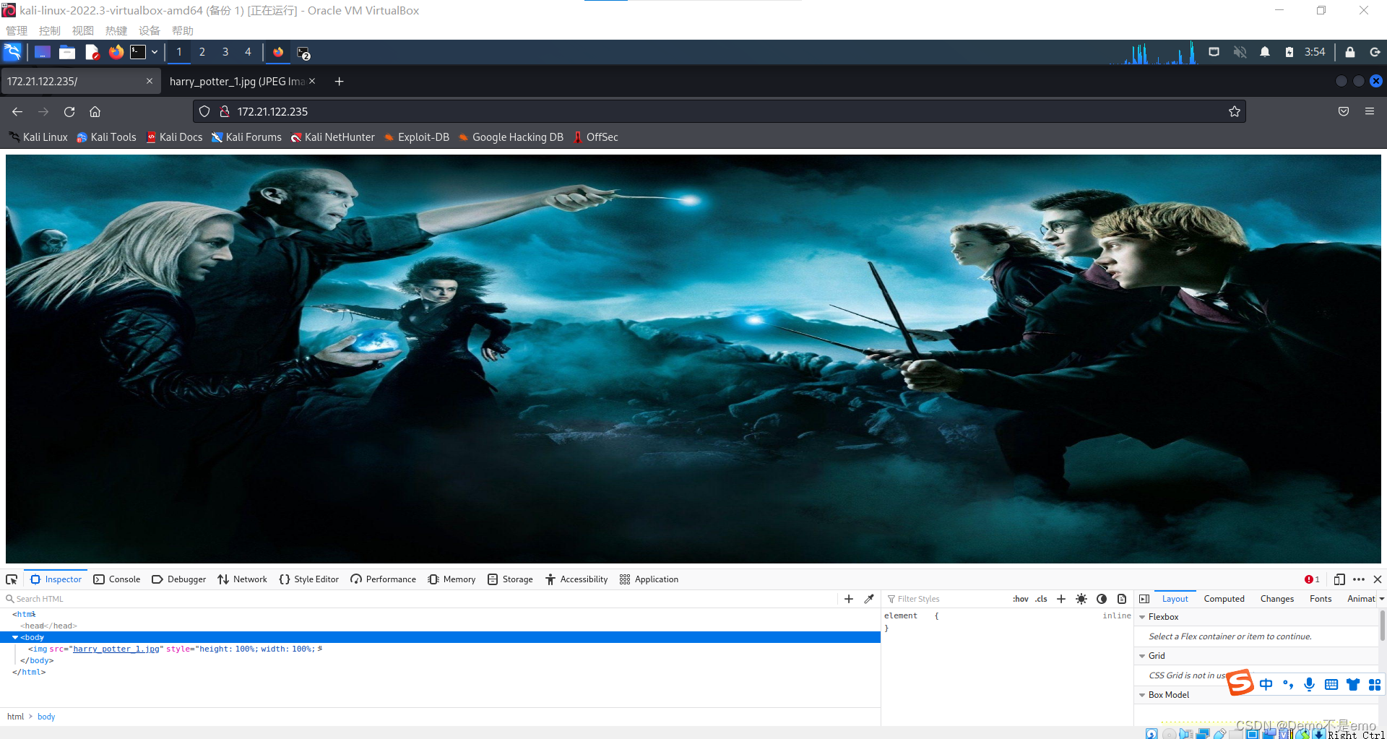Toggle muted volume icon in Kali panel
This screenshot has width=1387, height=739.
[x=1240, y=52]
